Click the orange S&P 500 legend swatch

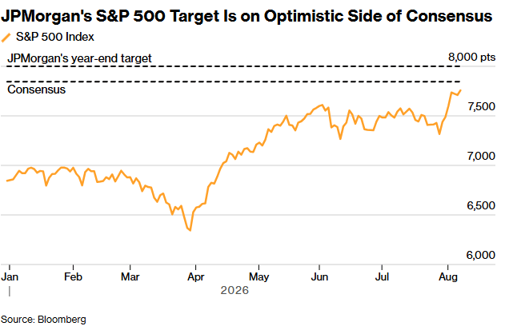tap(6, 38)
